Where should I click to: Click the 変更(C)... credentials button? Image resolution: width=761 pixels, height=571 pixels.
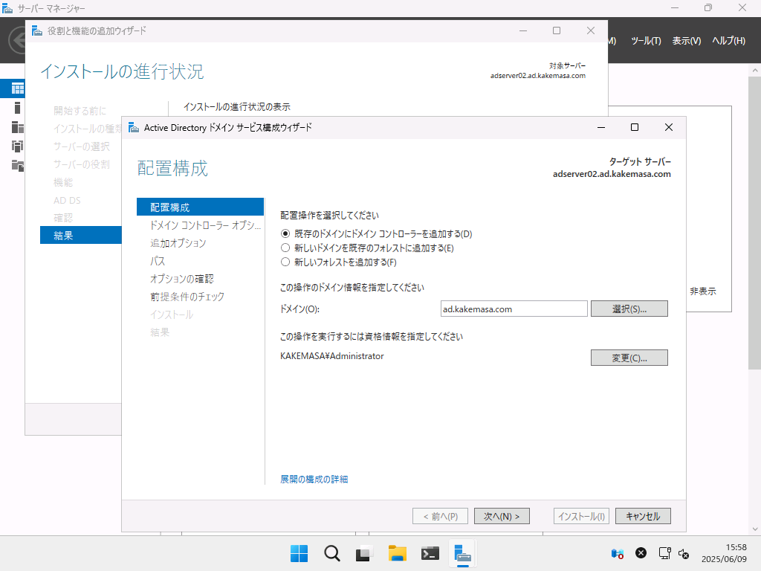(629, 358)
